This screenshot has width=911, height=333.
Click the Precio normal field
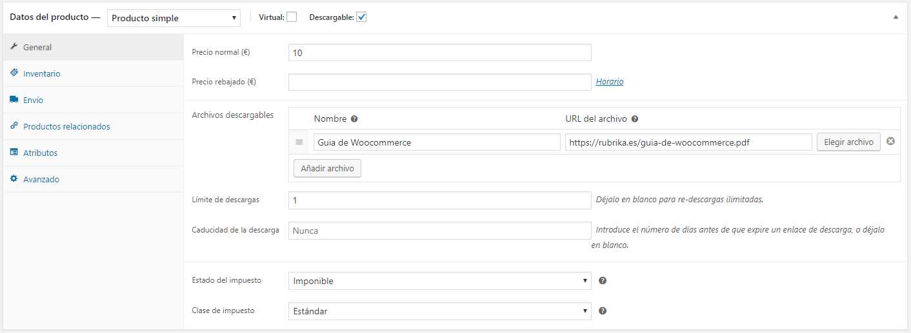[x=440, y=52]
